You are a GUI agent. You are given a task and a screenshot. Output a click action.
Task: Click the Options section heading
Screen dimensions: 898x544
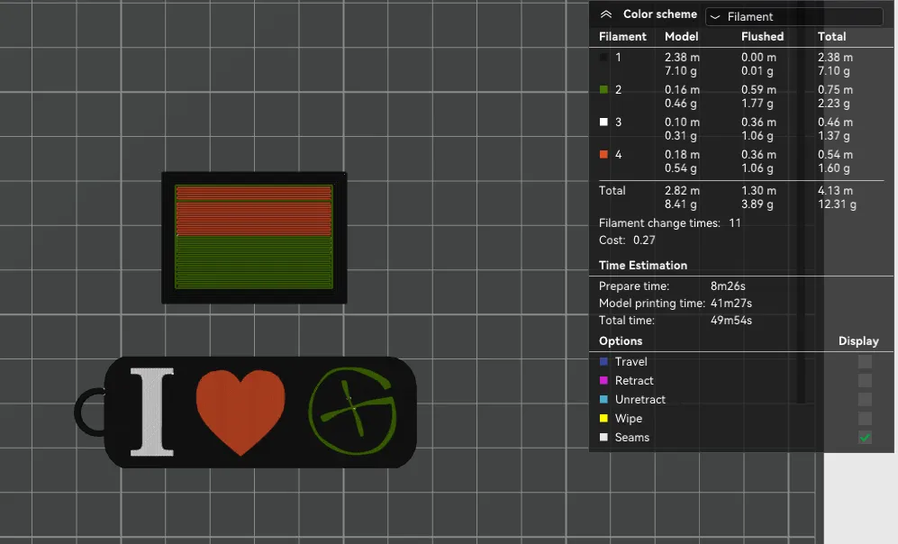coord(621,340)
